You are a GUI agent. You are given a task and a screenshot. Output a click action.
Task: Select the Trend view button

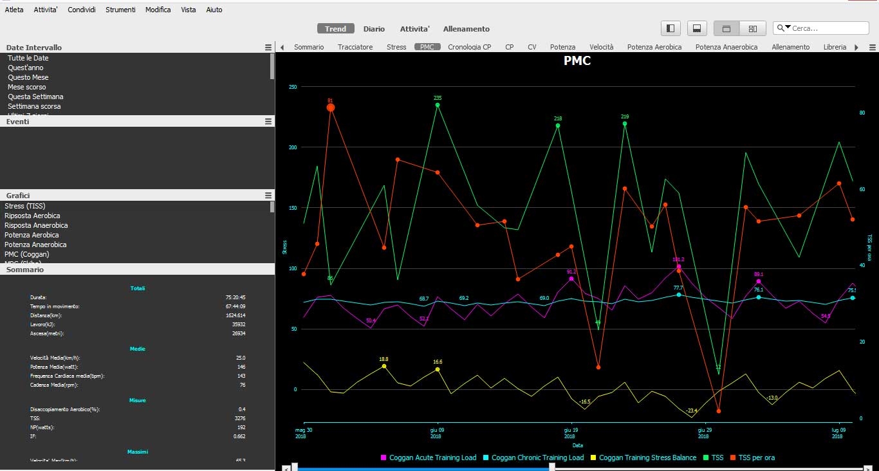pyautogui.click(x=335, y=29)
